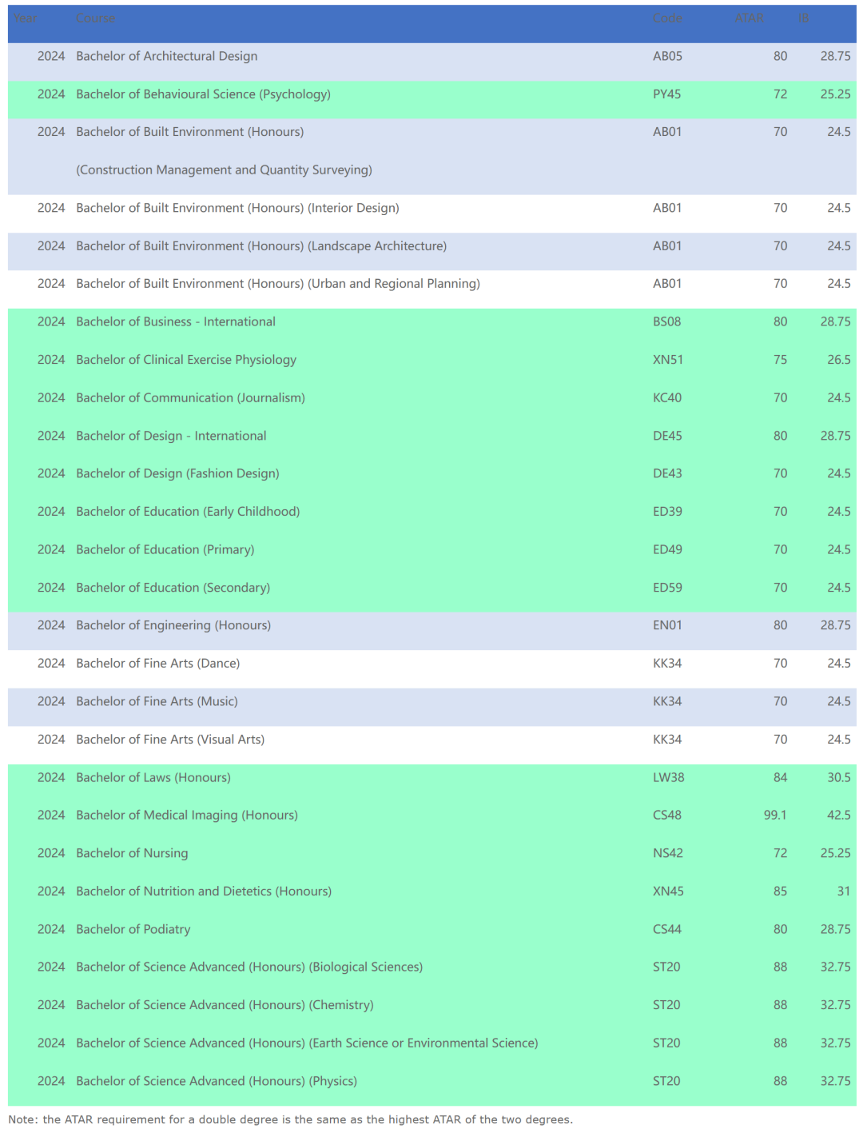
Task: Click IB value 26.5
Action: coord(839,360)
